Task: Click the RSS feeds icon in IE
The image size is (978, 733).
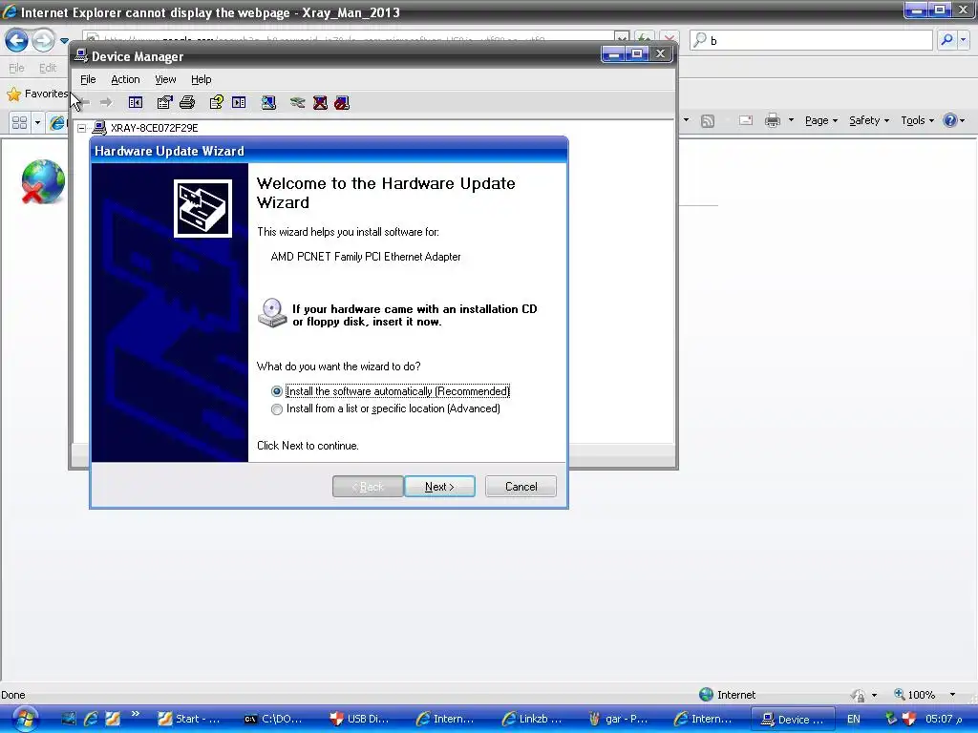Action: coord(708,121)
